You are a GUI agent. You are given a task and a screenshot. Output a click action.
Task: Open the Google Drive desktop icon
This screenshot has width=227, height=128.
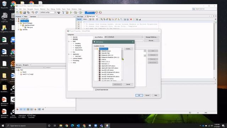coord(4,29)
